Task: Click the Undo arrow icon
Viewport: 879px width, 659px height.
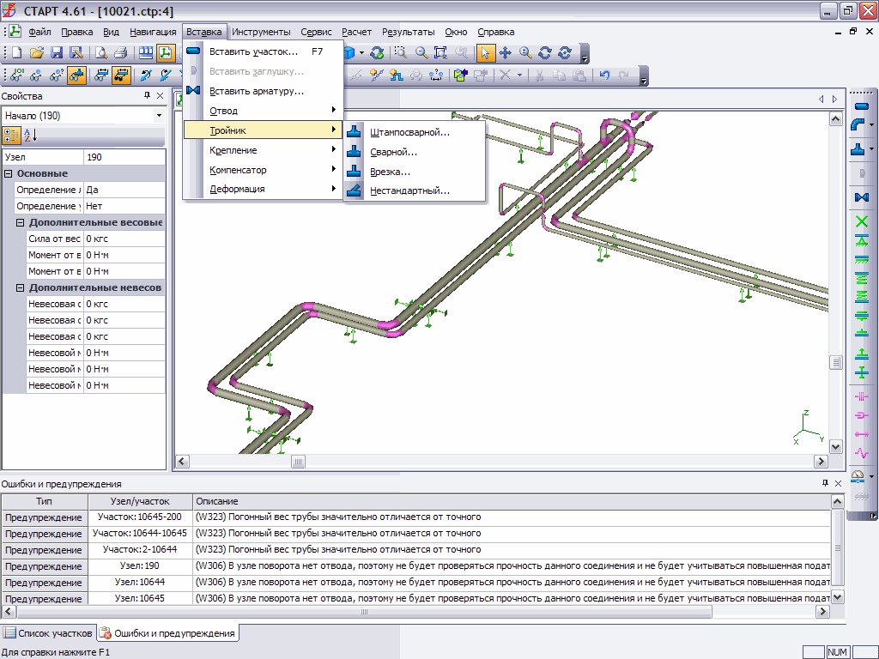Action: click(604, 75)
